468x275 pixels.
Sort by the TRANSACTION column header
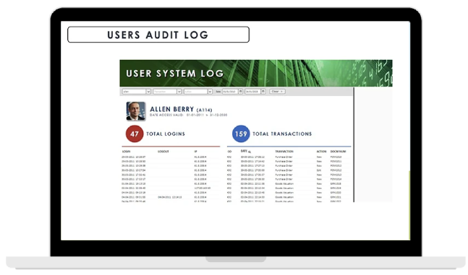pos(284,152)
